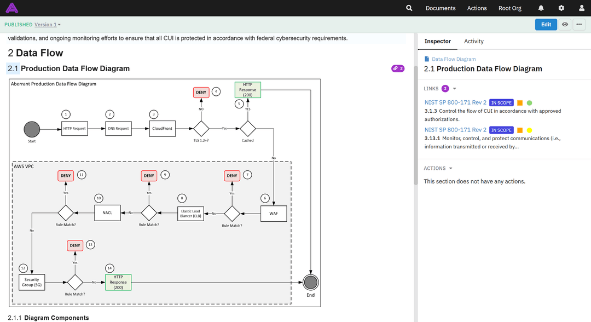Click the orange square for control 3.13.1
This screenshot has width=591, height=322.
pyautogui.click(x=520, y=130)
